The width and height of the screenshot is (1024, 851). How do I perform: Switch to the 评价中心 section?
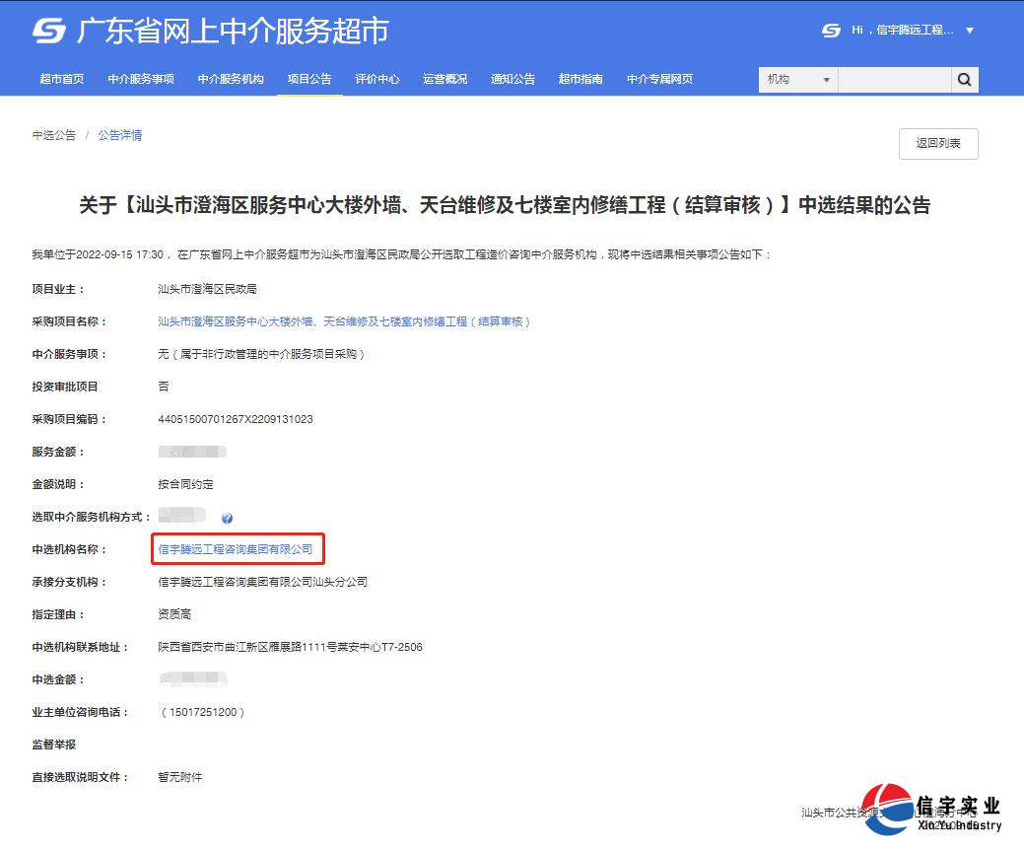[377, 80]
